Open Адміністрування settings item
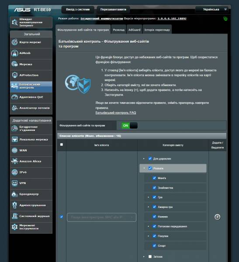 (31, 205)
